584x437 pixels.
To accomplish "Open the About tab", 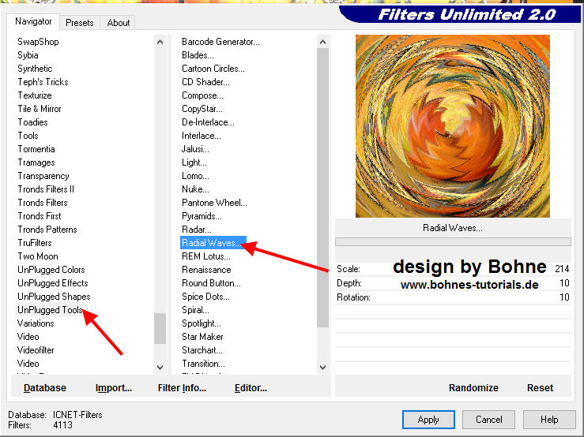I will [119, 23].
